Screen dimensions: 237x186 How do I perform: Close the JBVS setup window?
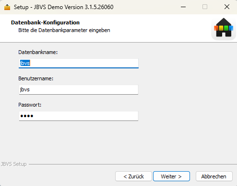pos(227,7)
